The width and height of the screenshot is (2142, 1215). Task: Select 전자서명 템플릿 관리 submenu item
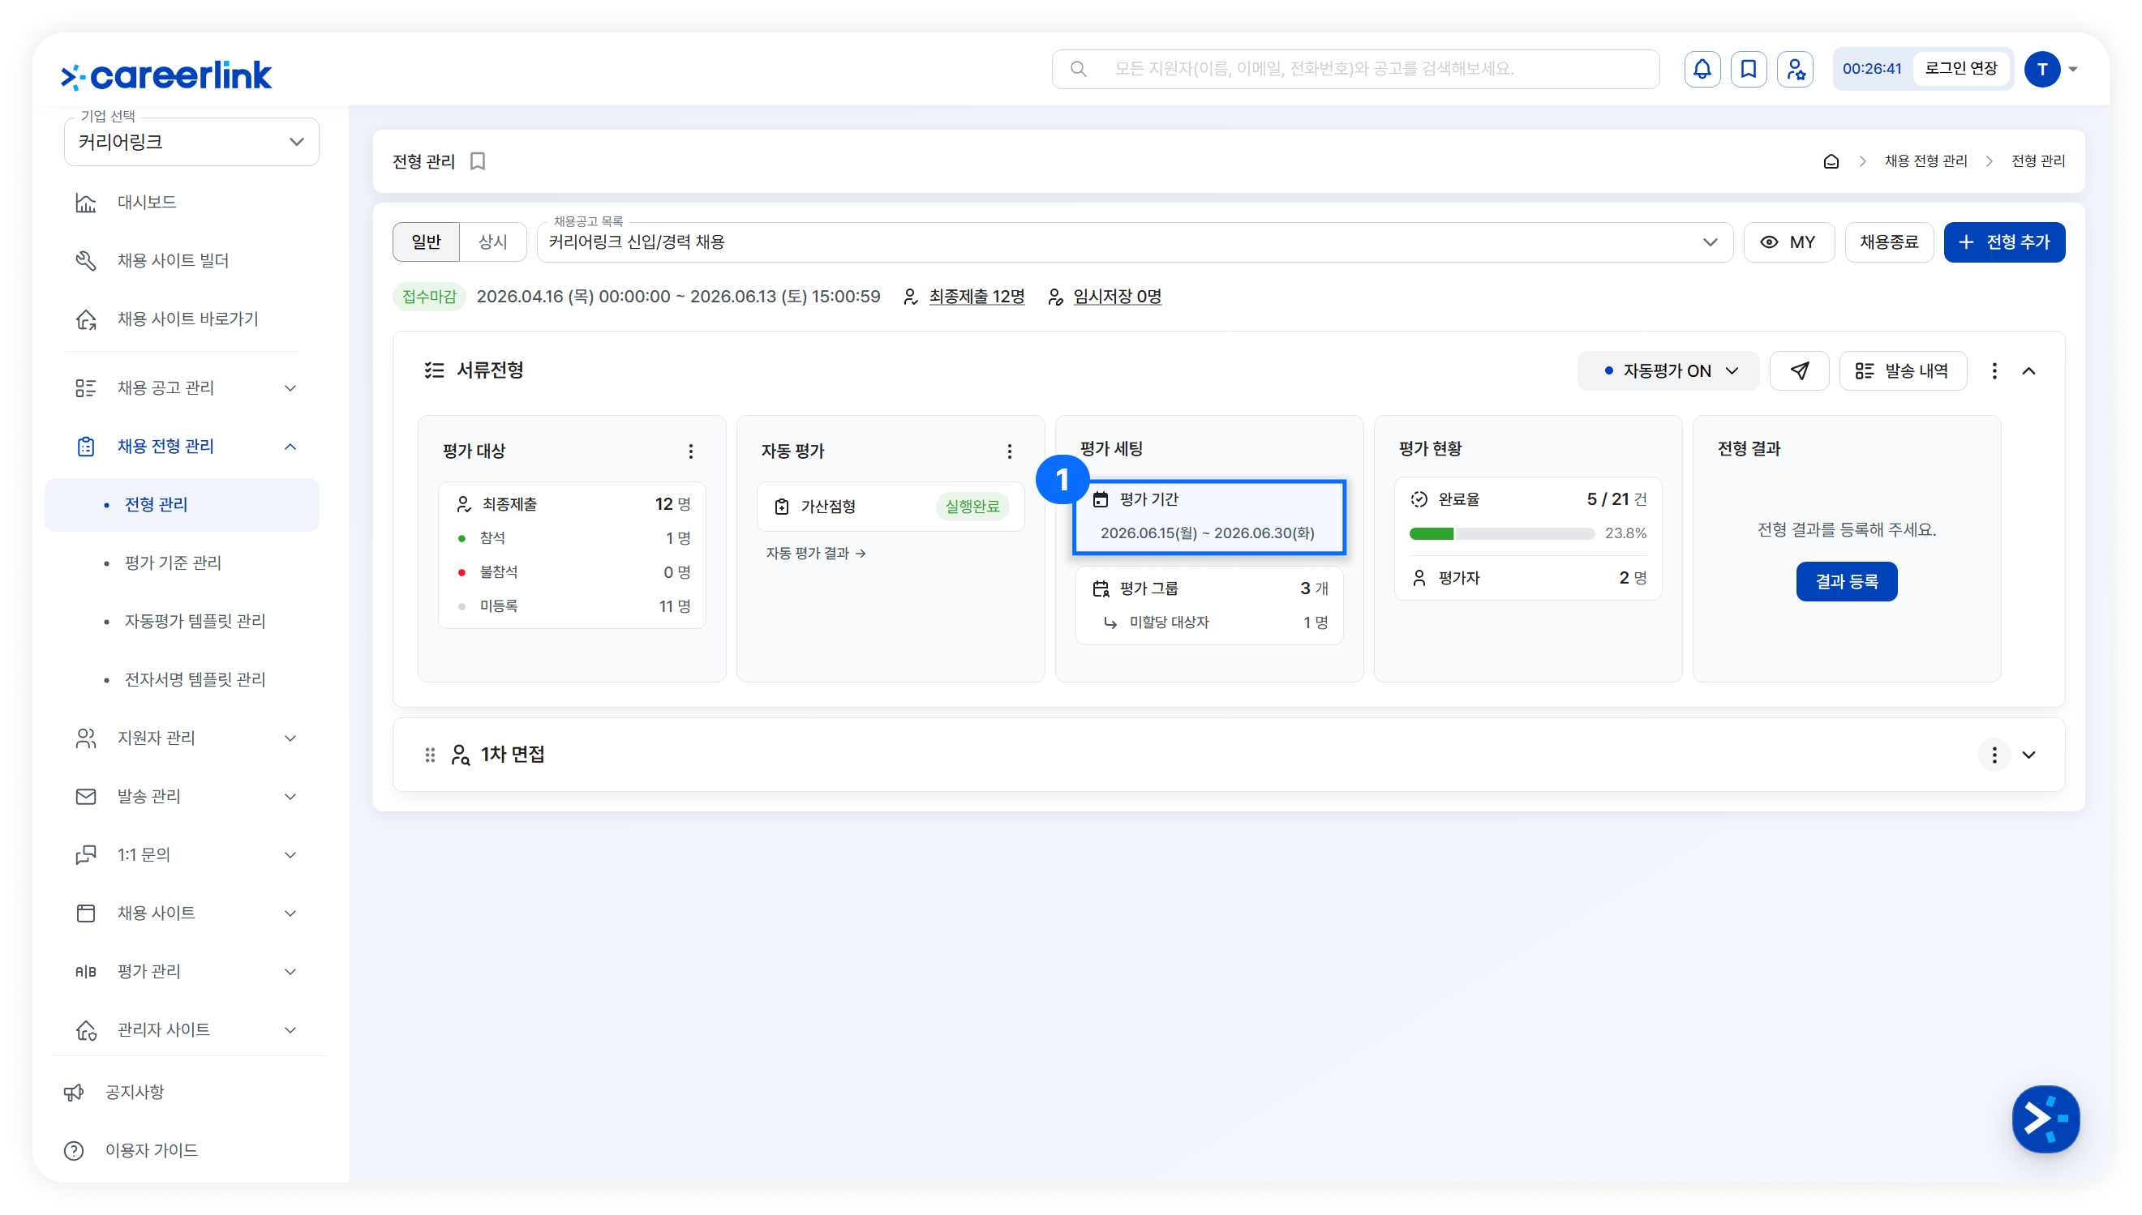(182, 680)
